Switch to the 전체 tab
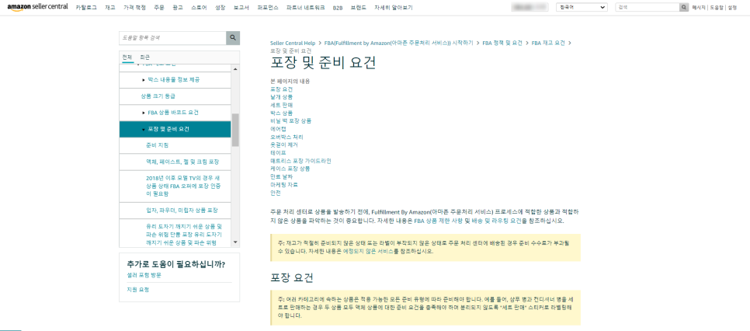 tap(127, 57)
